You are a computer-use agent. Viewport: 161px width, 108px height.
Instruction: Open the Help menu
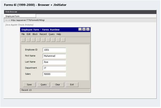pos(59,34)
